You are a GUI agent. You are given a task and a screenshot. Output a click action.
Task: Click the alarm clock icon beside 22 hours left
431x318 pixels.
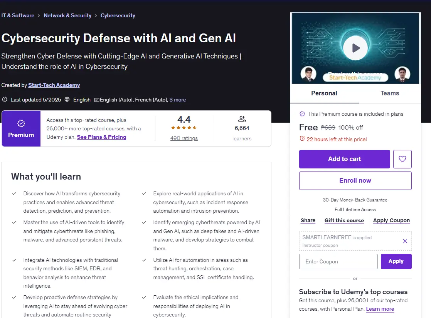coord(302,139)
